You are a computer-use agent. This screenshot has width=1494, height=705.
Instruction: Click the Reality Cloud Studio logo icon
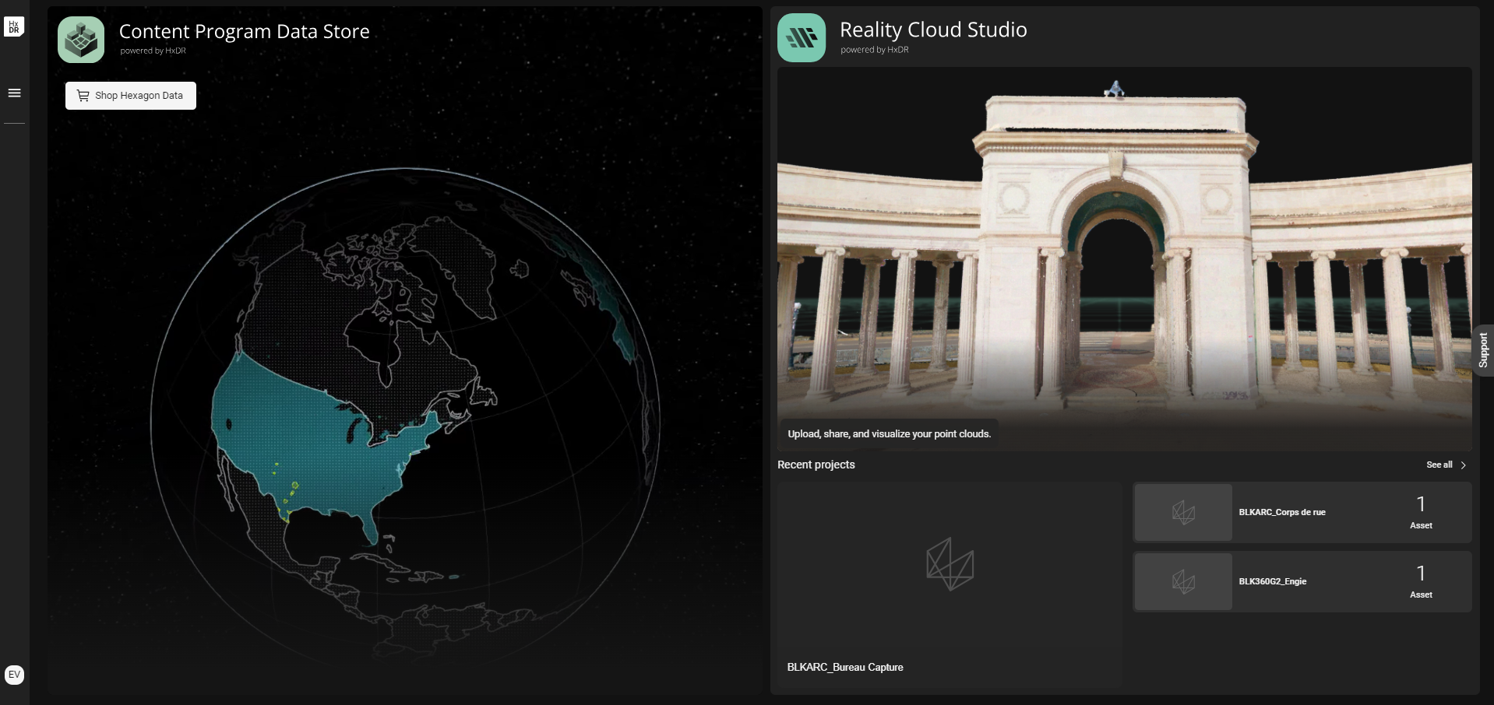802,37
